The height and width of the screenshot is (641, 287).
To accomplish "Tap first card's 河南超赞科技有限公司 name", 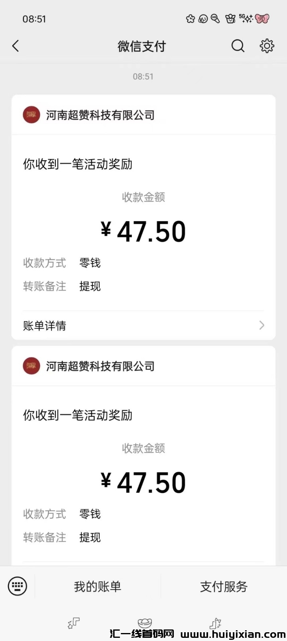I will point(100,115).
